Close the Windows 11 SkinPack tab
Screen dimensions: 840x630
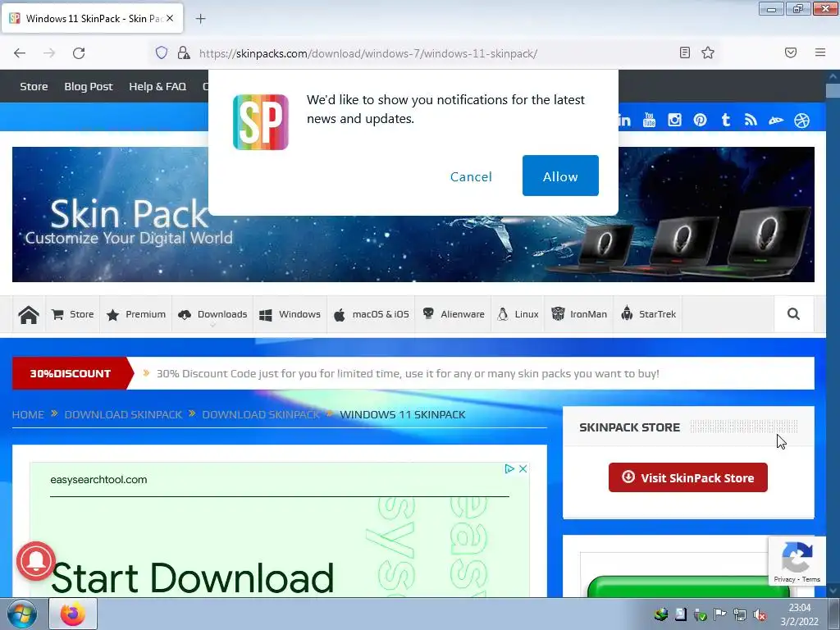pyautogui.click(x=170, y=18)
